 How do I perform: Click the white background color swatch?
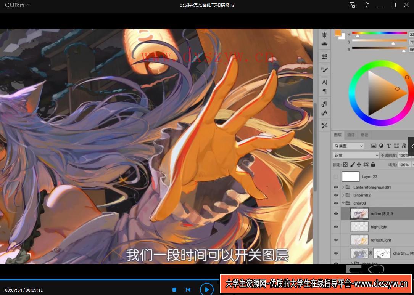(x=342, y=37)
